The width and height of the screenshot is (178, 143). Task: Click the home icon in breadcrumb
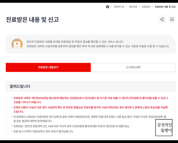click(107, 7)
